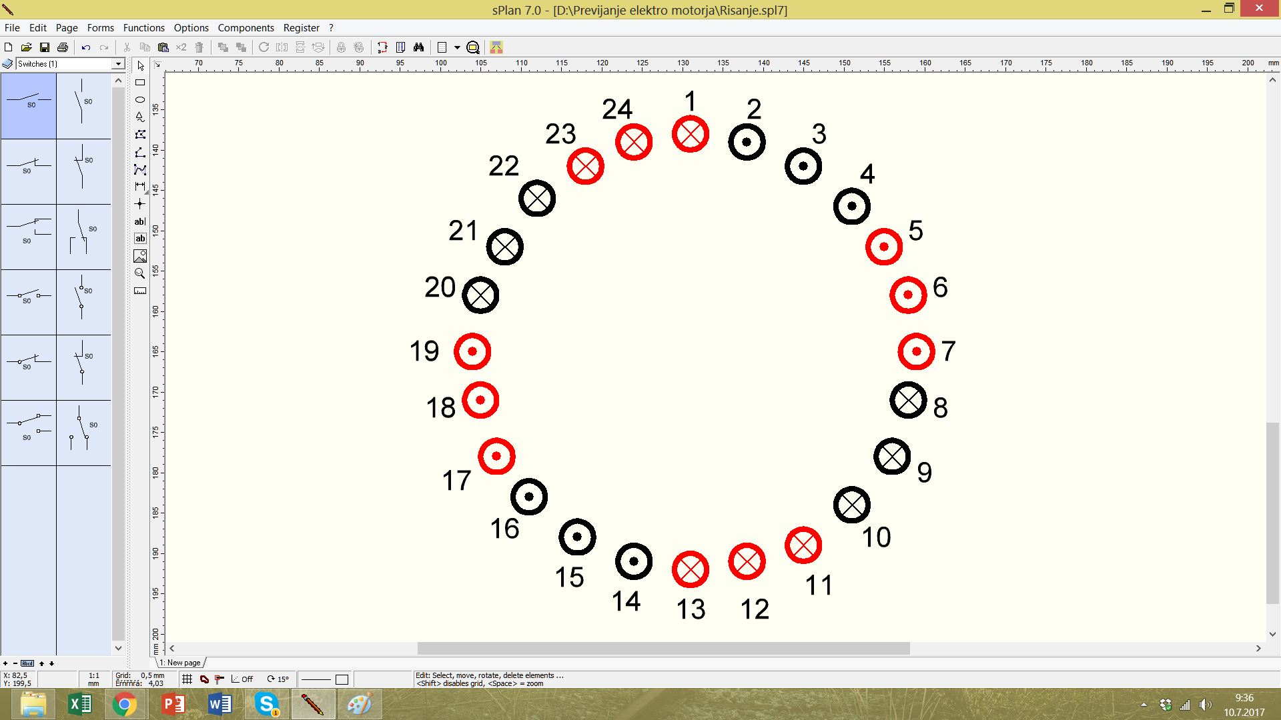The image size is (1281, 720).
Task: Click the Save file toolbar icon
Action: pos(45,47)
